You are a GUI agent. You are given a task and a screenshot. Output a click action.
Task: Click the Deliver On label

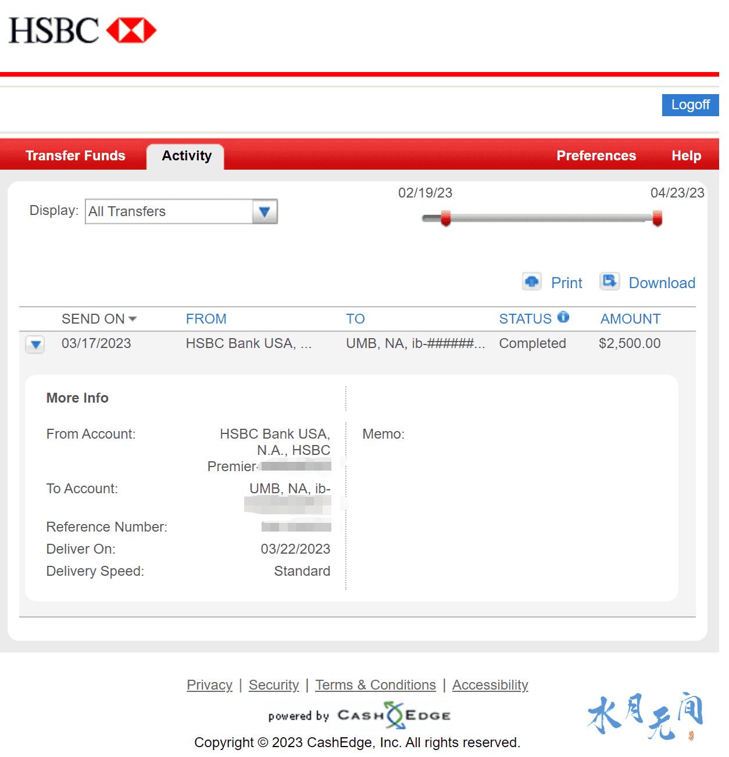[x=81, y=549]
